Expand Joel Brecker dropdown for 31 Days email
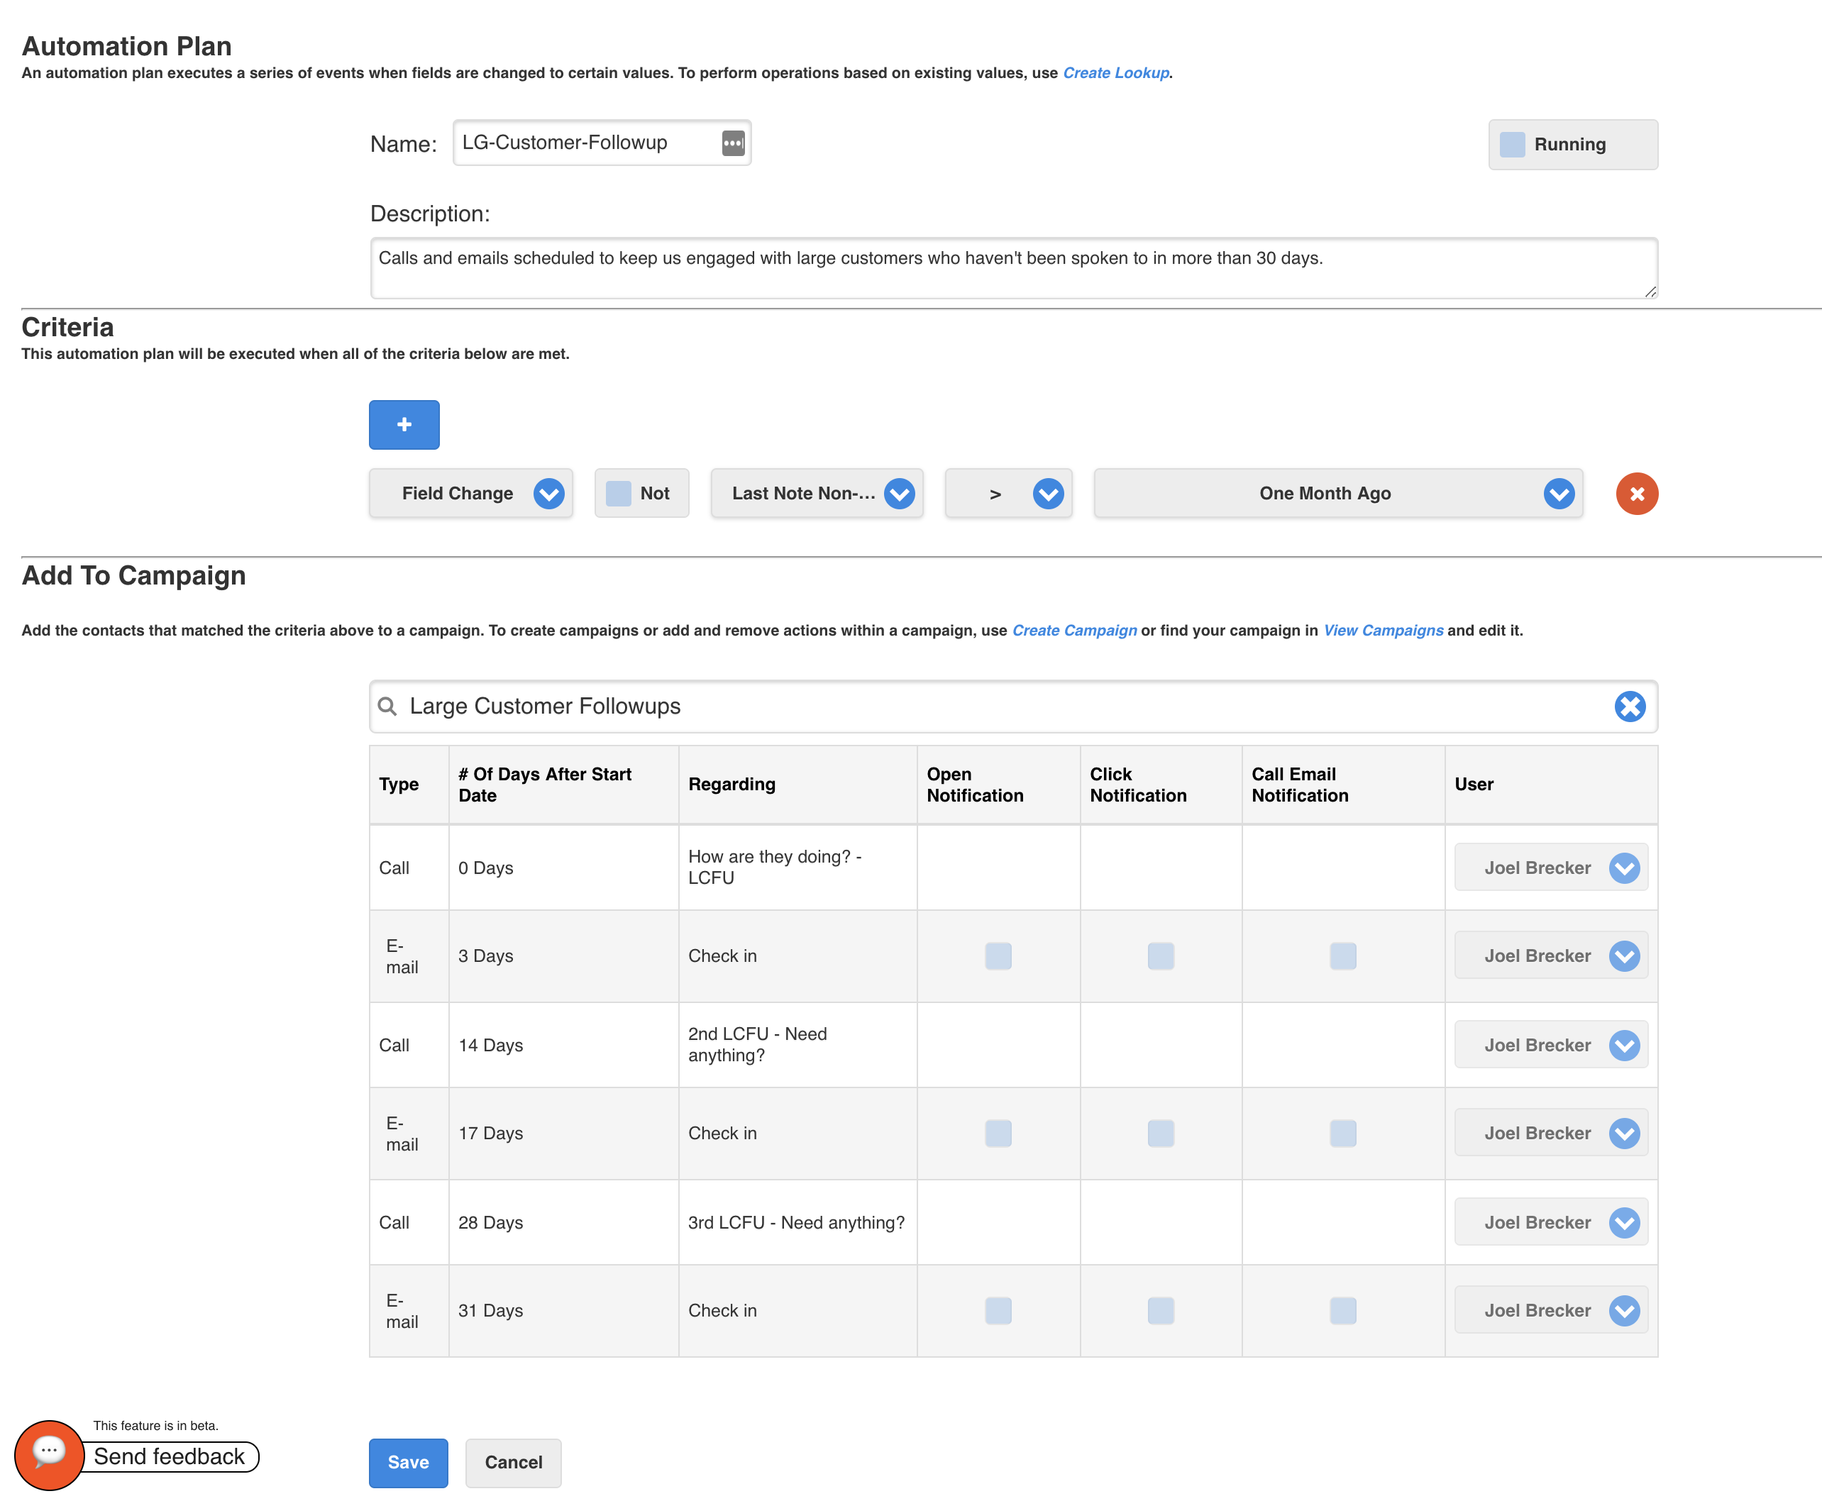The height and width of the screenshot is (1501, 1822). pos(1624,1309)
